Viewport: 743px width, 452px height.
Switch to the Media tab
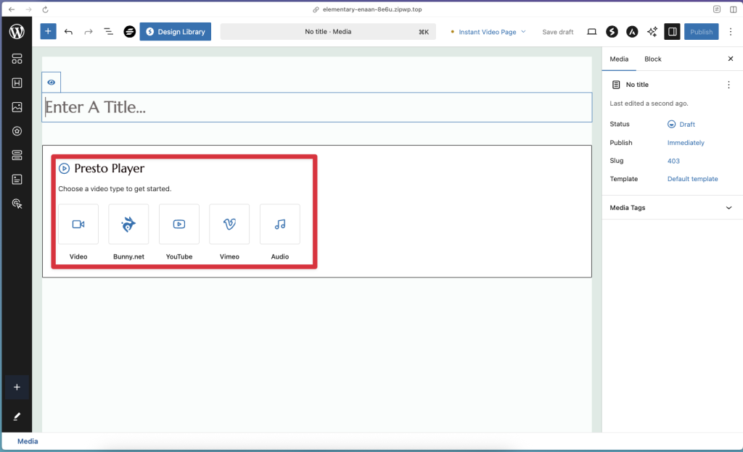619,59
